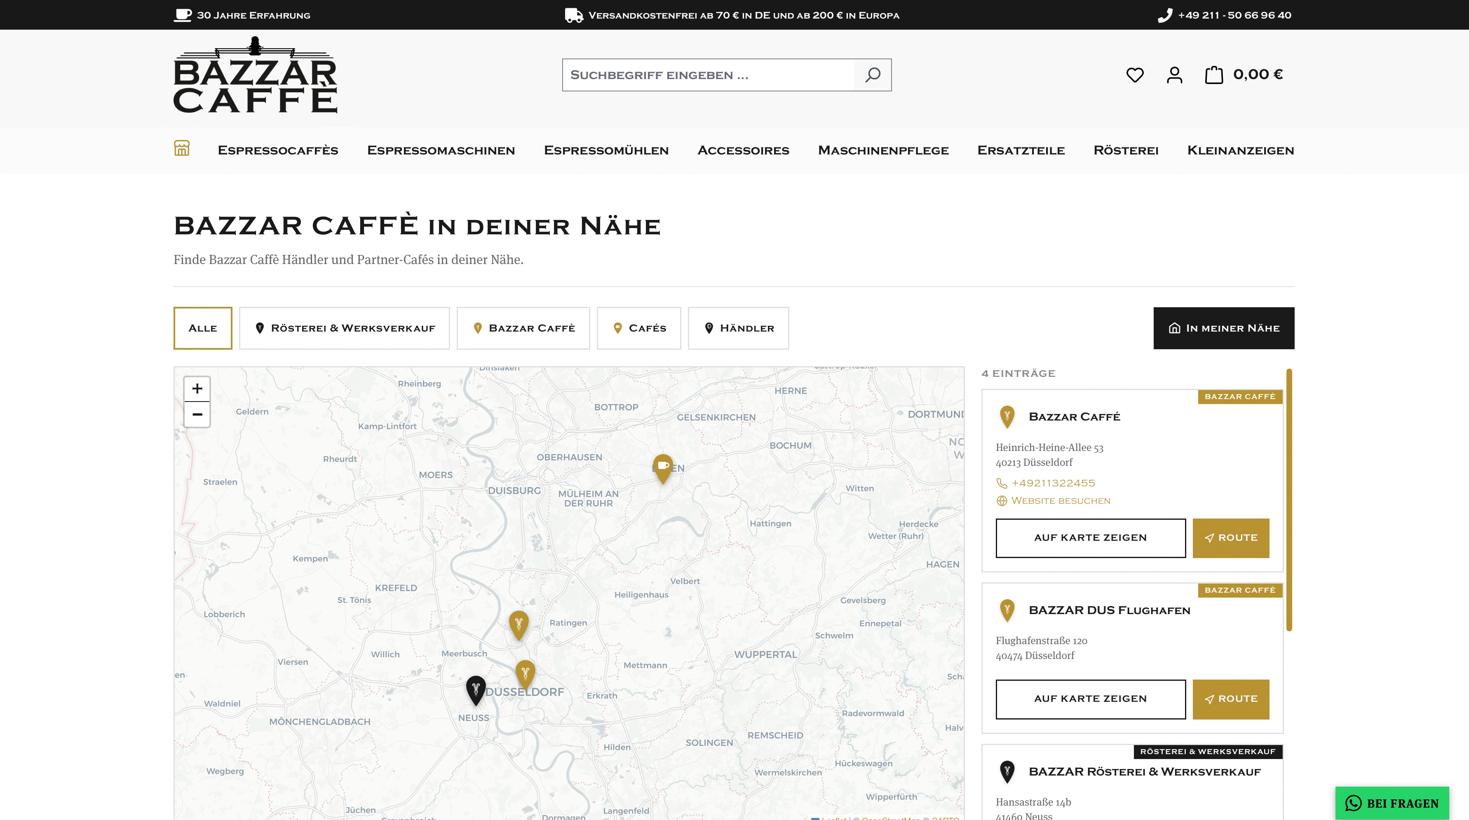The height and width of the screenshot is (820, 1469).
Task: Open the Rösterei menu
Action: pyautogui.click(x=1126, y=150)
